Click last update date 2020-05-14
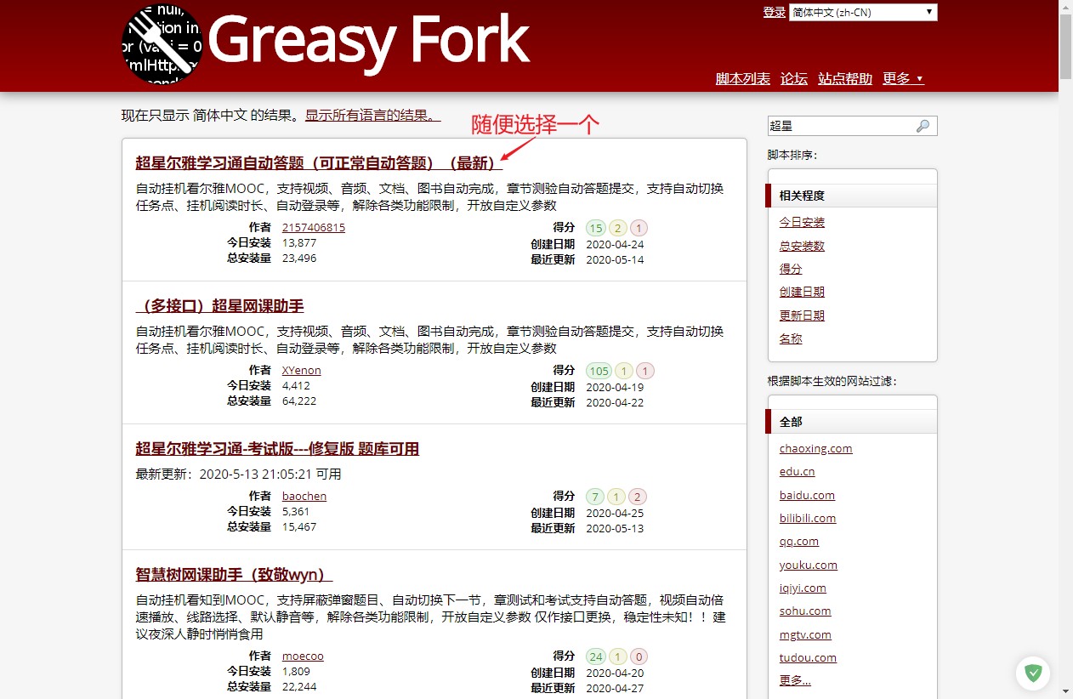 pyautogui.click(x=616, y=259)
